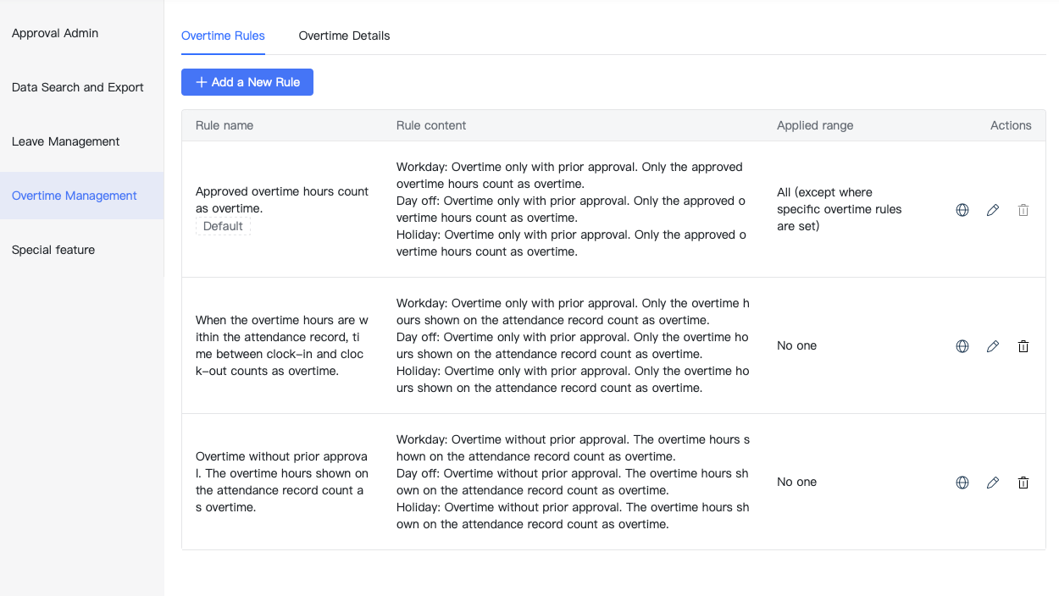Screen dimensions: 1059x596
Task: Click the Applied range column header
Action: coord(815,125)
